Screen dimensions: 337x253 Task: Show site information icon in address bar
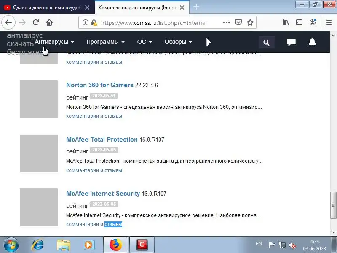point(86,22)
